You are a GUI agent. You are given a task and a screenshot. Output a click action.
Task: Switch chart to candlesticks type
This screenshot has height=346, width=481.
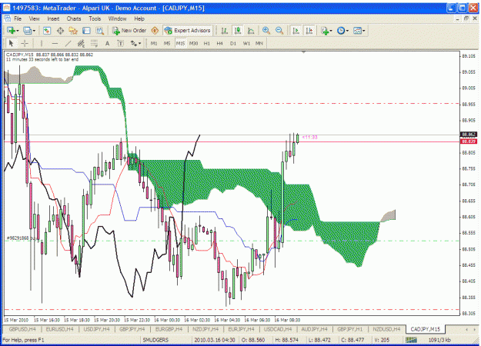click(238, 31)
